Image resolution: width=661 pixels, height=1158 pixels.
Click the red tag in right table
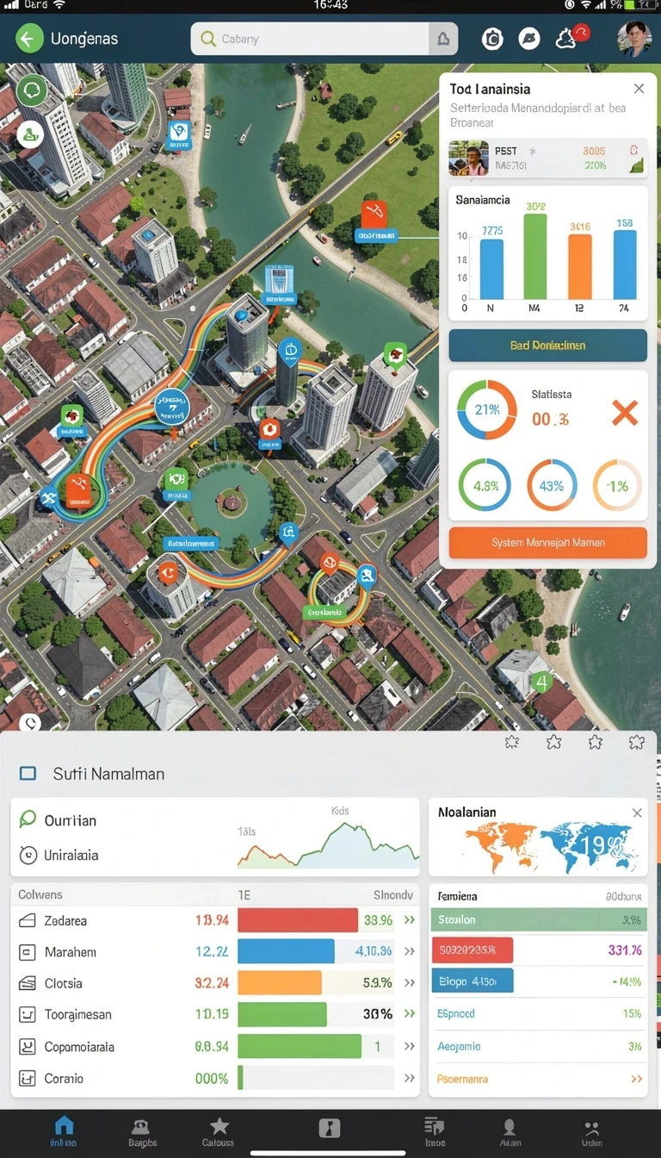point(471,950)
